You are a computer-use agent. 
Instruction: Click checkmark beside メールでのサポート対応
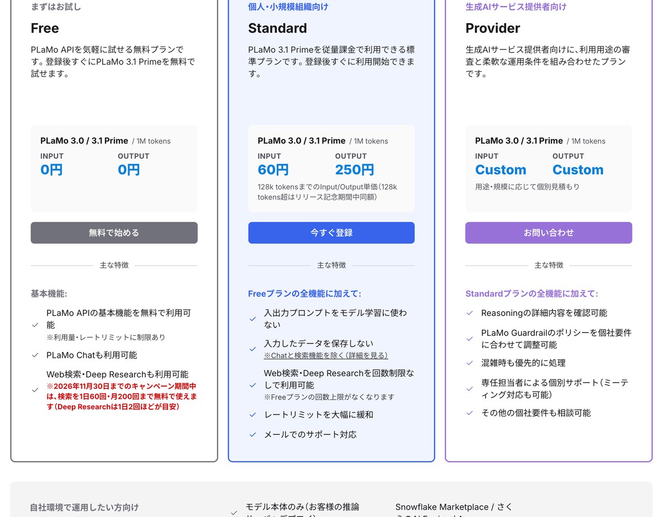click(252, 435)
